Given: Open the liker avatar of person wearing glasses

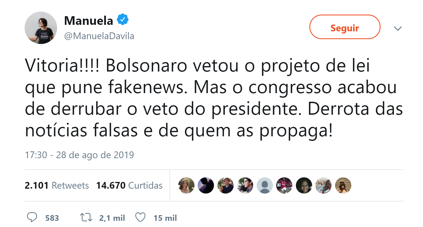Looking at the screenshot, I should pos(245,185).
